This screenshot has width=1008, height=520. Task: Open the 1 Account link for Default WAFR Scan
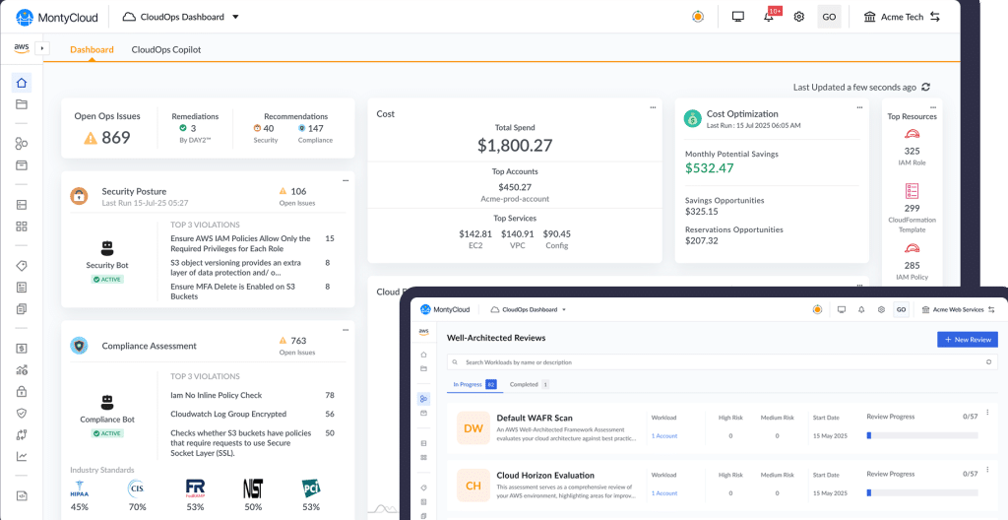click(664, 435)
